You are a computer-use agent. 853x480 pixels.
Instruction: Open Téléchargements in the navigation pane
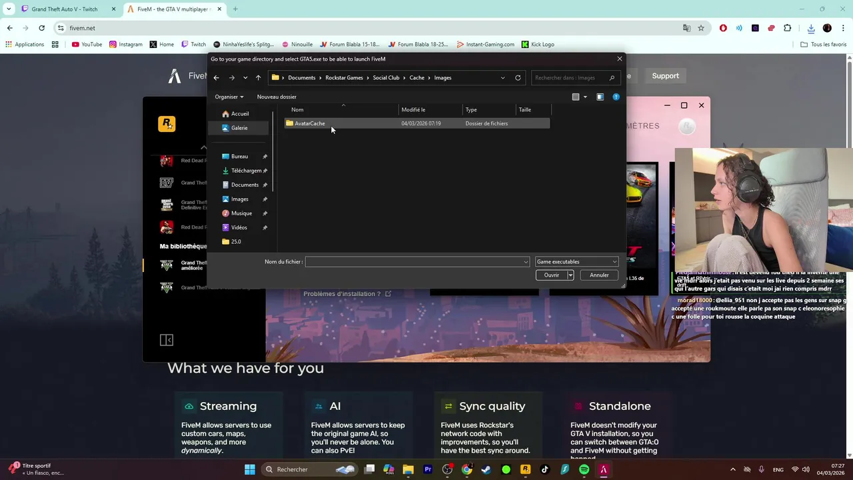pos(246,171)
